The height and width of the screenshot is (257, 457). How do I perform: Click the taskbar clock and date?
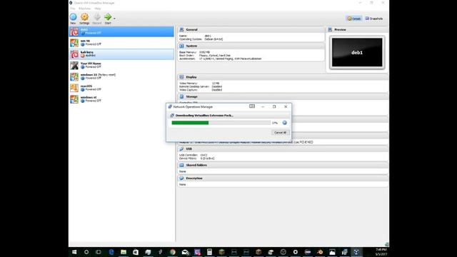coord(381,252)
